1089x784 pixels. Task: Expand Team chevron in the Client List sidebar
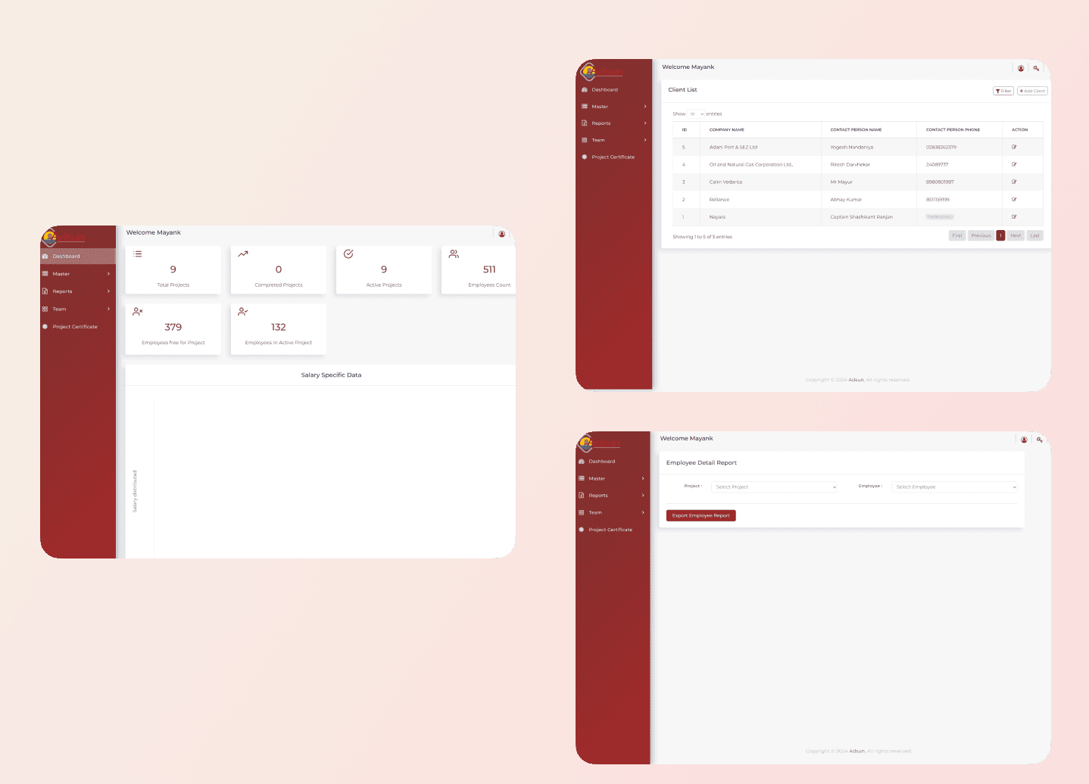(x=645, y=140)
